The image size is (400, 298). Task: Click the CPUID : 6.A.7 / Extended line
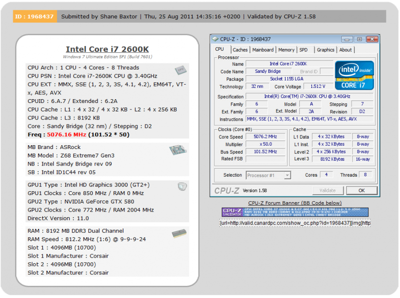[x=72, y=101]
